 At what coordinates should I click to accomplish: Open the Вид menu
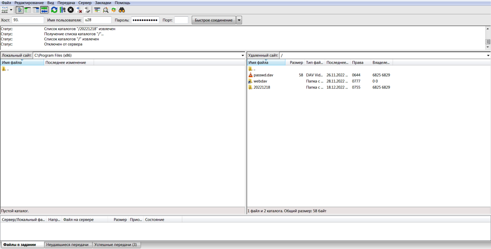[51, 3]
